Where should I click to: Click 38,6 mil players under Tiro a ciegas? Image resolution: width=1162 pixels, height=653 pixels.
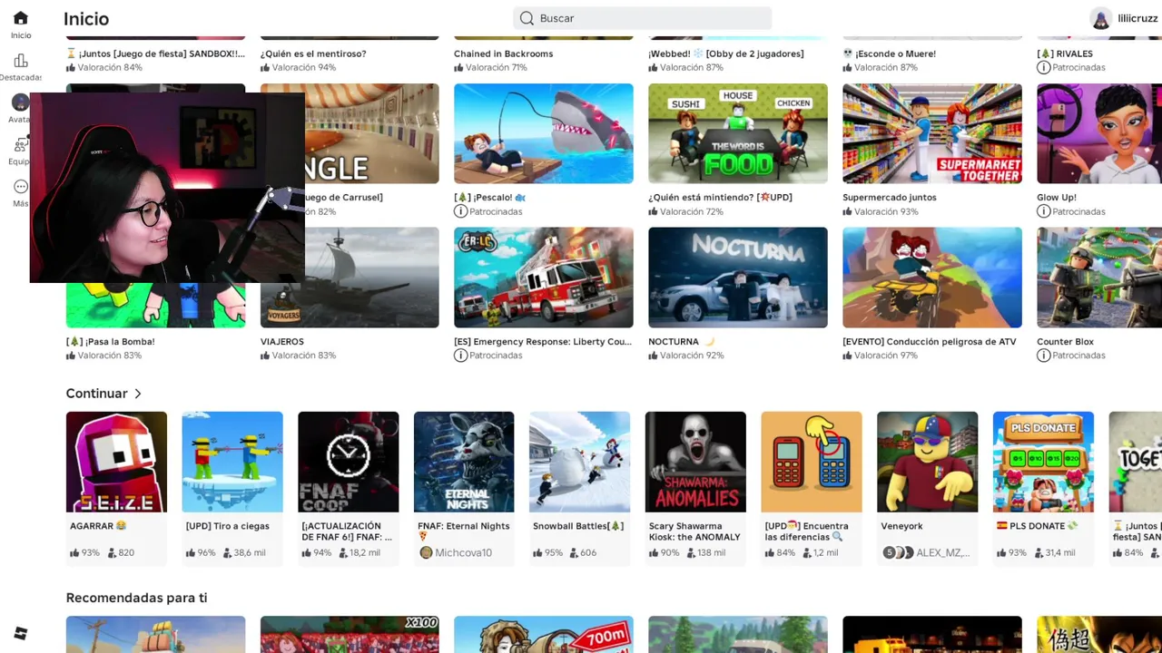click(x=243, y=552)
